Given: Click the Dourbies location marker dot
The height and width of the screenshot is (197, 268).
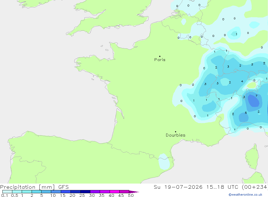Looking at the screenshot, I should pyautogui.click(x=176, y=132).
